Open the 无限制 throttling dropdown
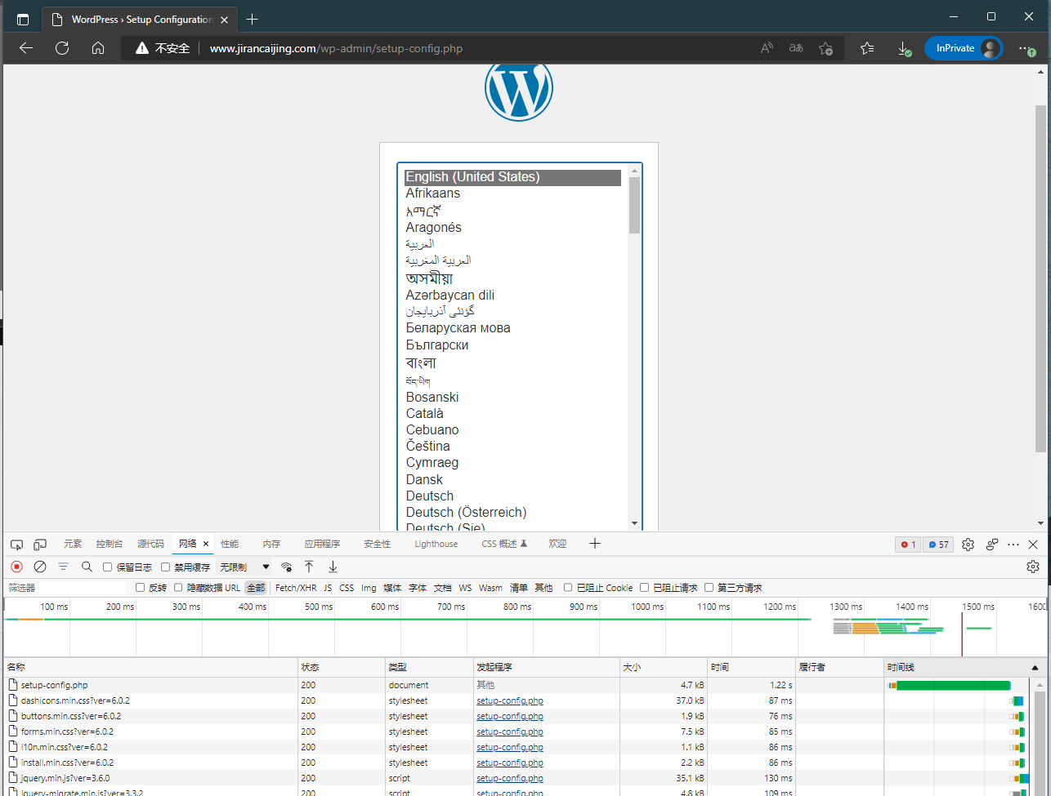 244,567
